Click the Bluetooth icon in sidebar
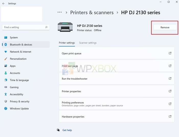Image resolution: width=179 pixels, height=137 pixels. pos(6,45)
